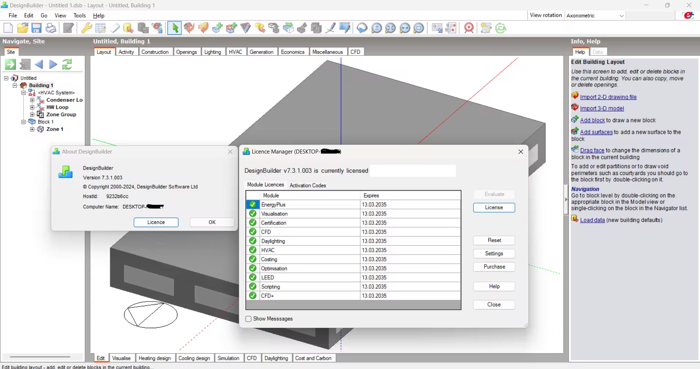This screenshot has width=700, height=369.
Task: Activate the green arrow select tool
Action: (x=175, y=28)
